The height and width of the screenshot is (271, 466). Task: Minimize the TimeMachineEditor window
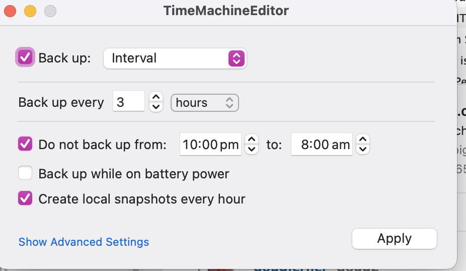click(30, 11)
